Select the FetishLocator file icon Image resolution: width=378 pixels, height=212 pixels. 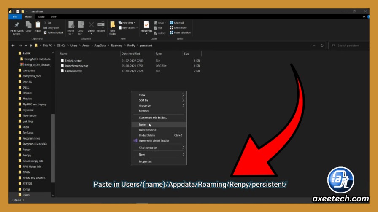62,61
